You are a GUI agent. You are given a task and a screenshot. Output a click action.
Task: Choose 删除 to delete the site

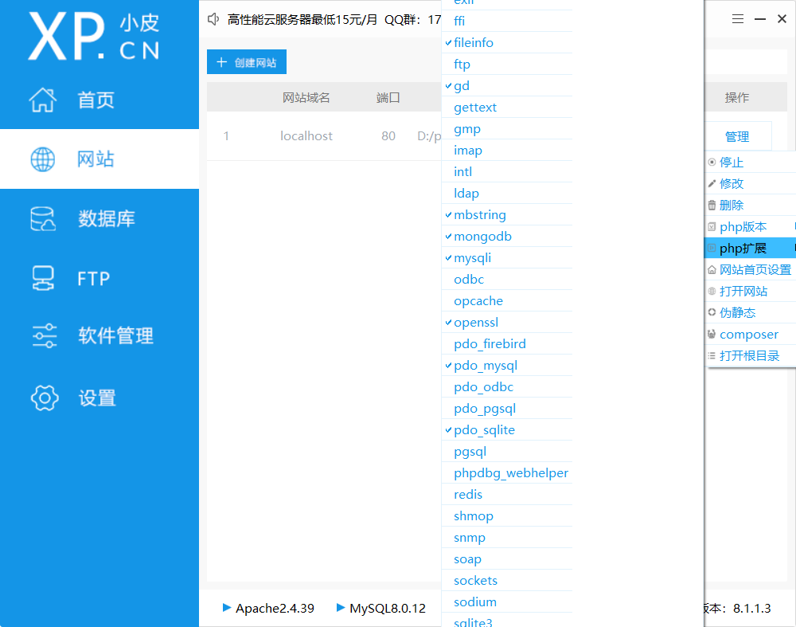pyautogui.click(x=751, y=205)
